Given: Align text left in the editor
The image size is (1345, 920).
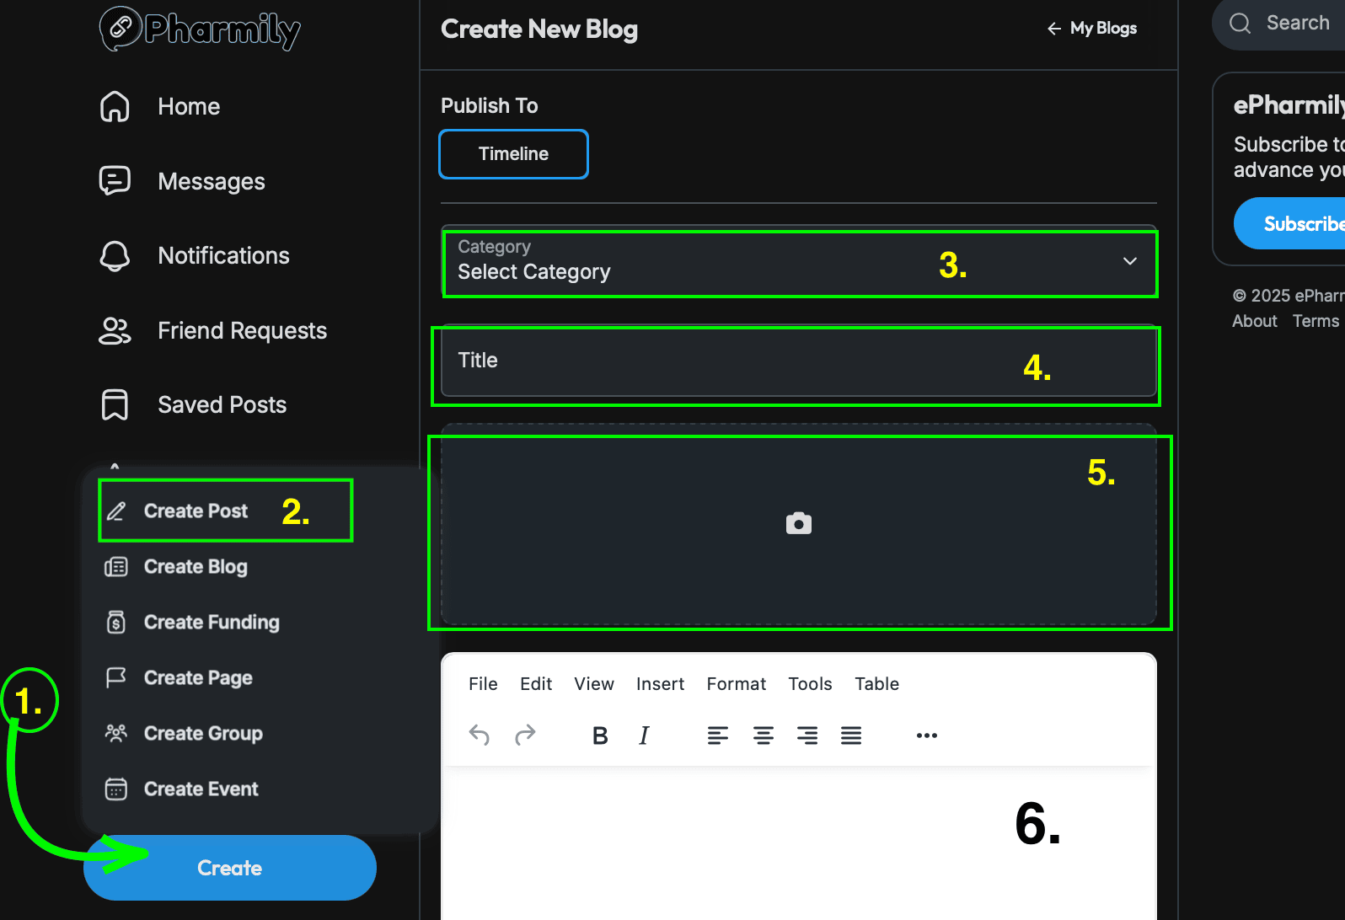Looking at the screenshot, I should coord(718,735).
